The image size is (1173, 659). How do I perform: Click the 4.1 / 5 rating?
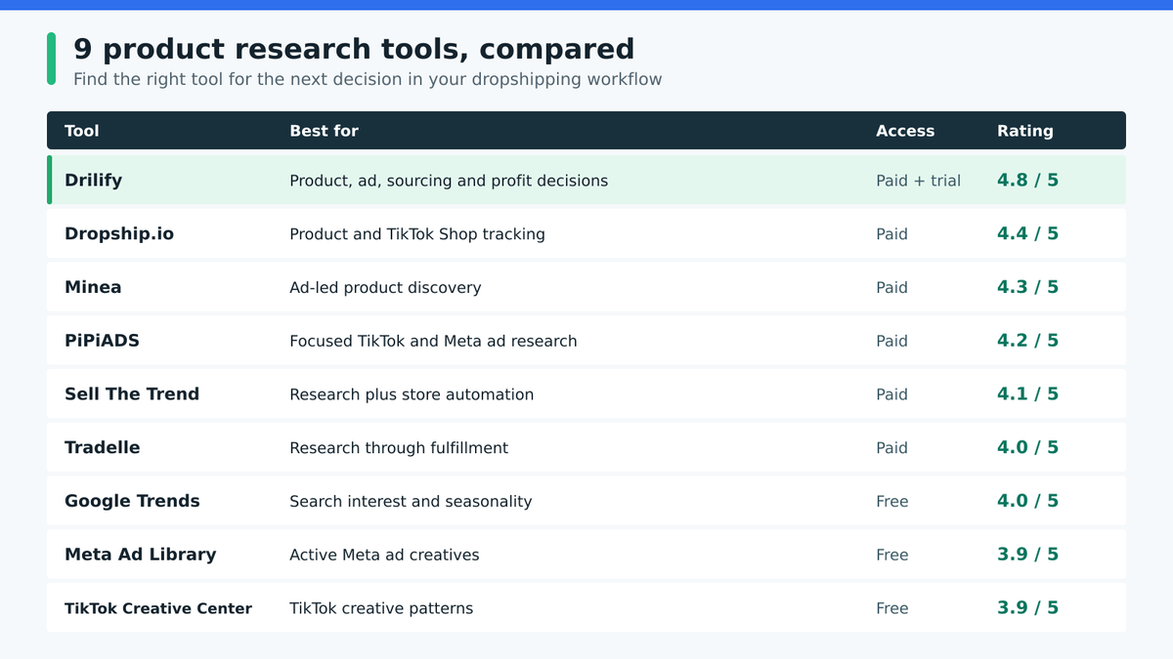point(1027,393)
